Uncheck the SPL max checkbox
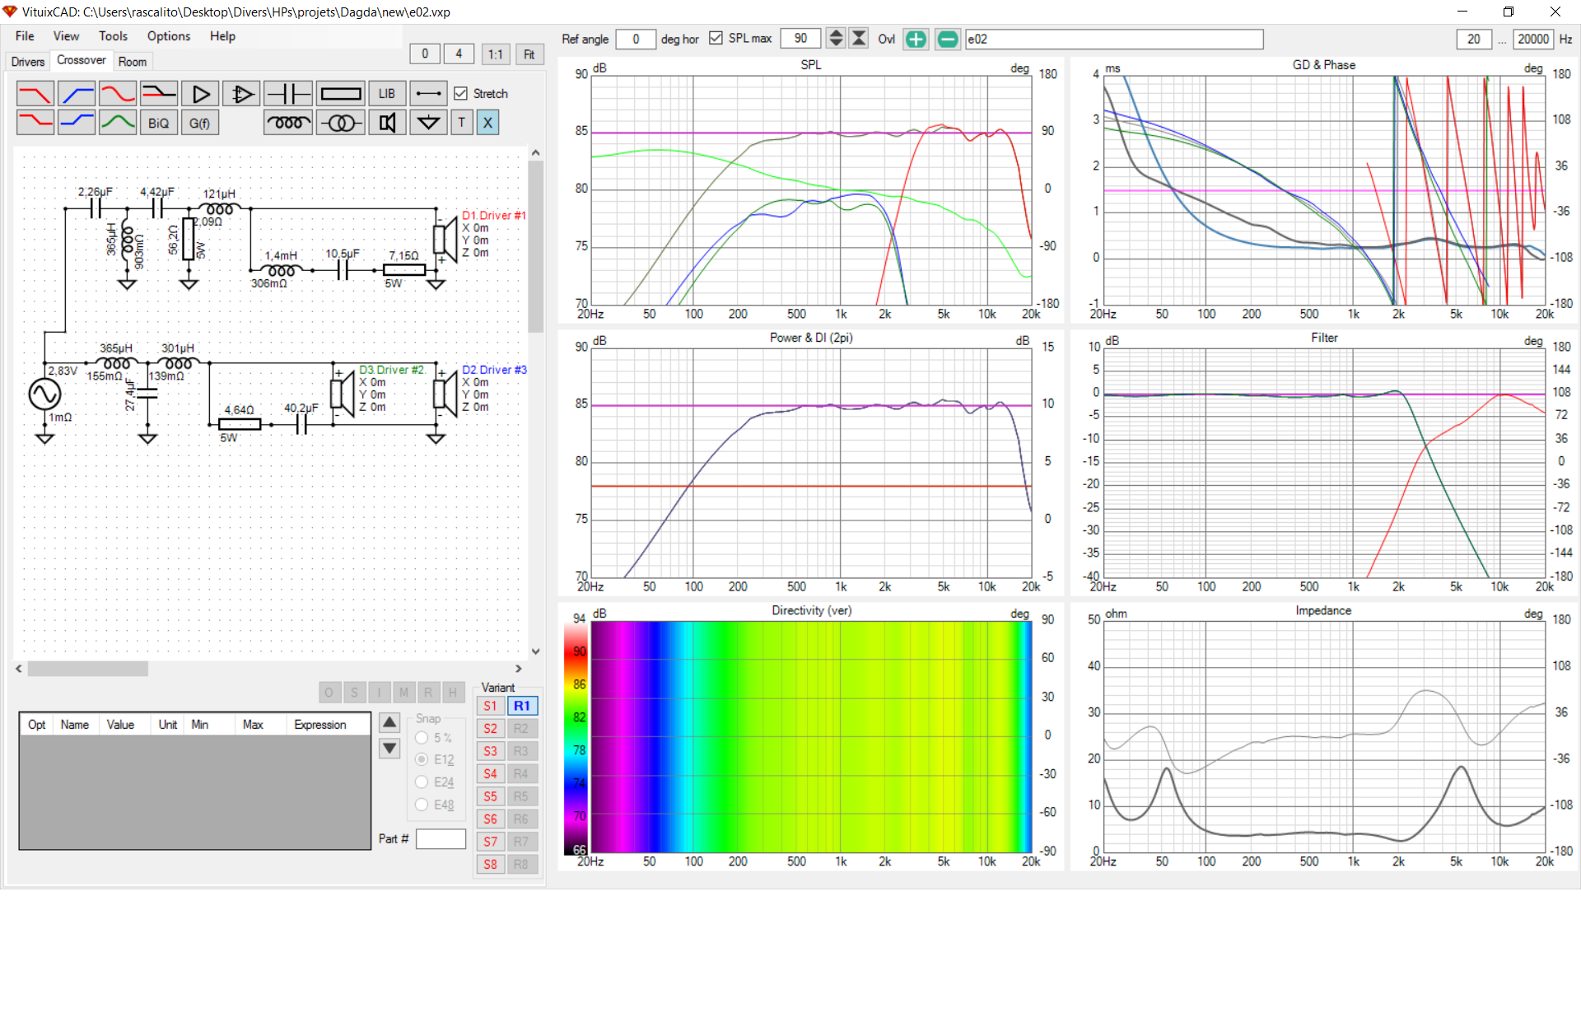 716,39
